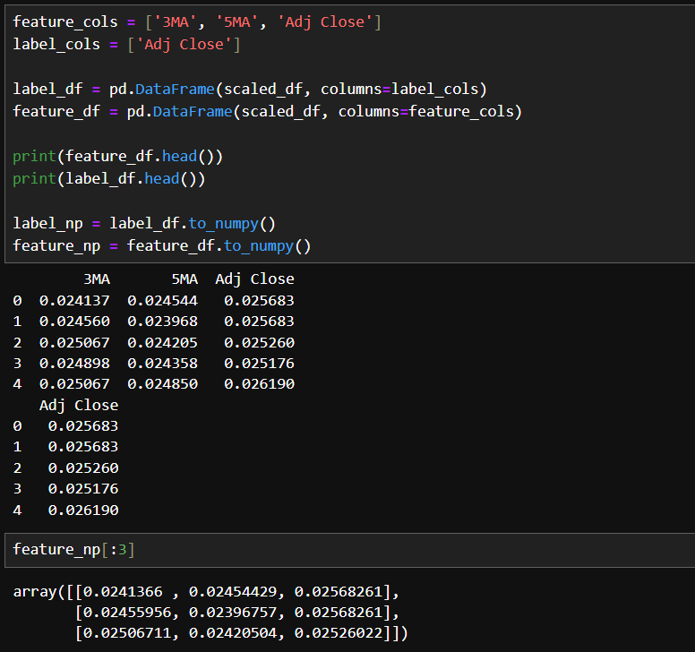
Task: Click 0.025260 in the three-column table
Action: (259, 343)
